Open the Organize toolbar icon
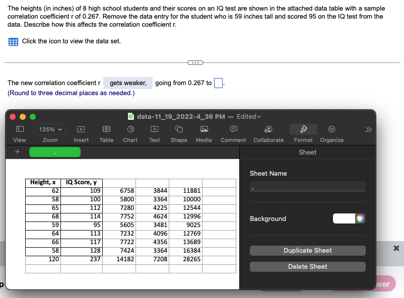The height and width of the screenshot is (298, 404). (x=331, y=129)
